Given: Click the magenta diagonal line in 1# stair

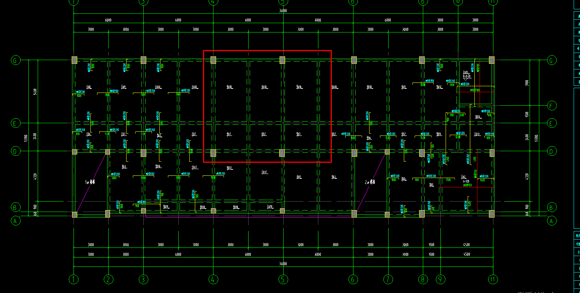Looking at the screenshot, I should pos(91,183).
